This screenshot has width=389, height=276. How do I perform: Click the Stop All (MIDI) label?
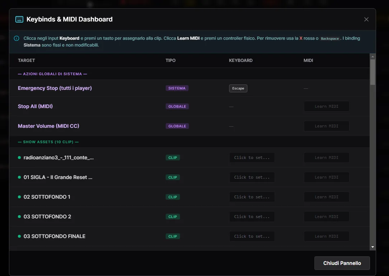(x=35, y=106)
